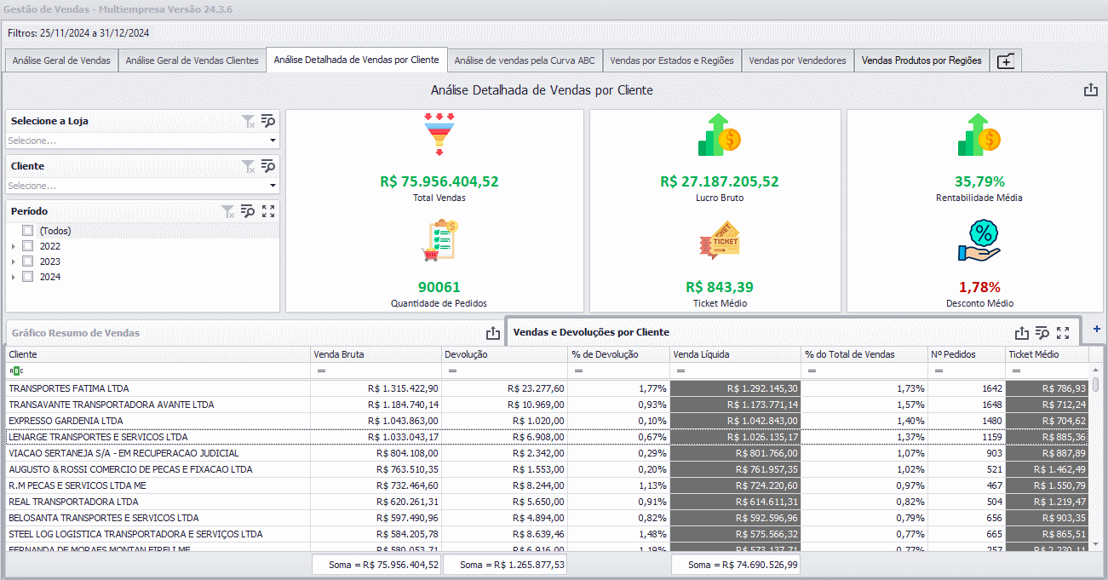Click the Filtros date range text

click(x=78, y=33)
